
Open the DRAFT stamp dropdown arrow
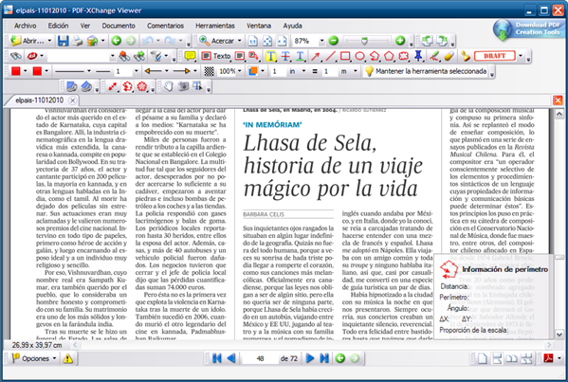[x=521, y=56]
